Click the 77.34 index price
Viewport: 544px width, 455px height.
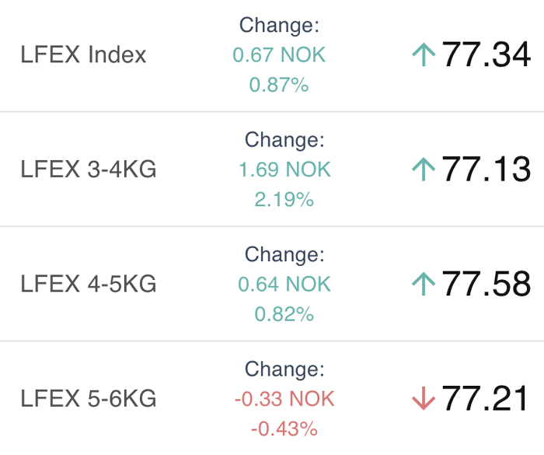[486, 54]
